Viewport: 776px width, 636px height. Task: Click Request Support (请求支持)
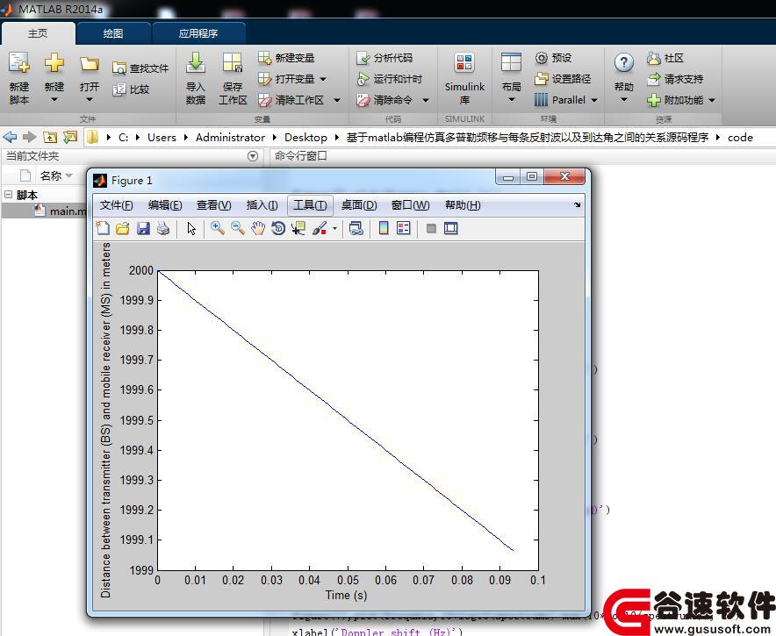(675, 79)
